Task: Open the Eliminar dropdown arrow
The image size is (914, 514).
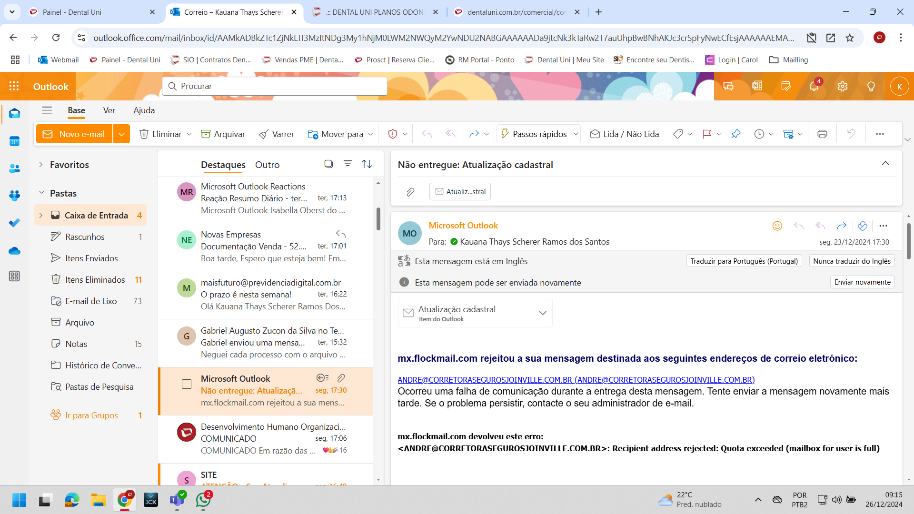Action: coord(189,134)
